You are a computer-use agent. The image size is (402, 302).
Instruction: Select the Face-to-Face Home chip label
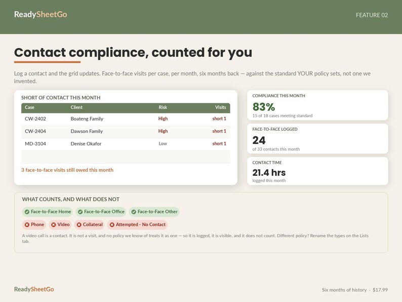(51, 212)
